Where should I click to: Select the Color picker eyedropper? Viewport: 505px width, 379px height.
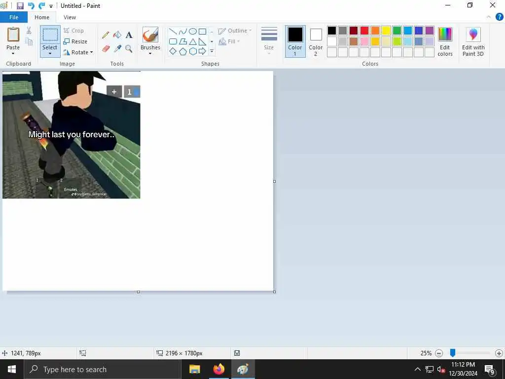(x=117, y=49)
